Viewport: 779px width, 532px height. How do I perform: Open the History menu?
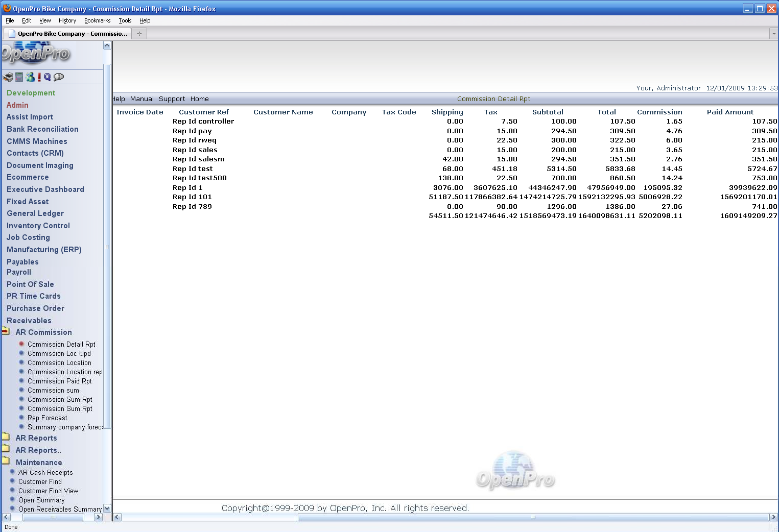click(67, 20)
